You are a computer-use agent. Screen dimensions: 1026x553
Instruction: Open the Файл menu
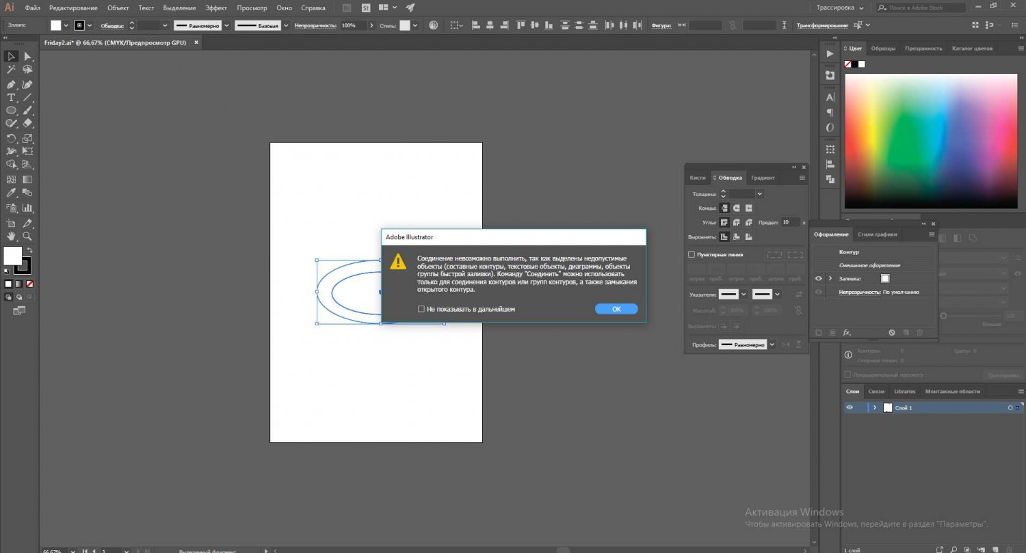coord(32,8)
